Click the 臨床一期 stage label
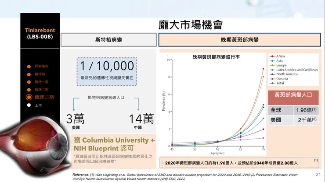Screen dimensions: 325x182 41,82
